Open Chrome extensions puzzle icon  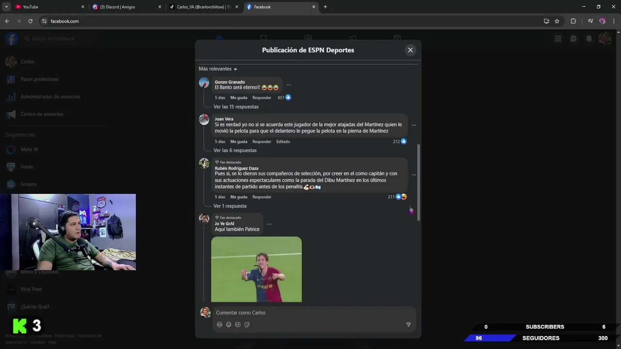573,21
